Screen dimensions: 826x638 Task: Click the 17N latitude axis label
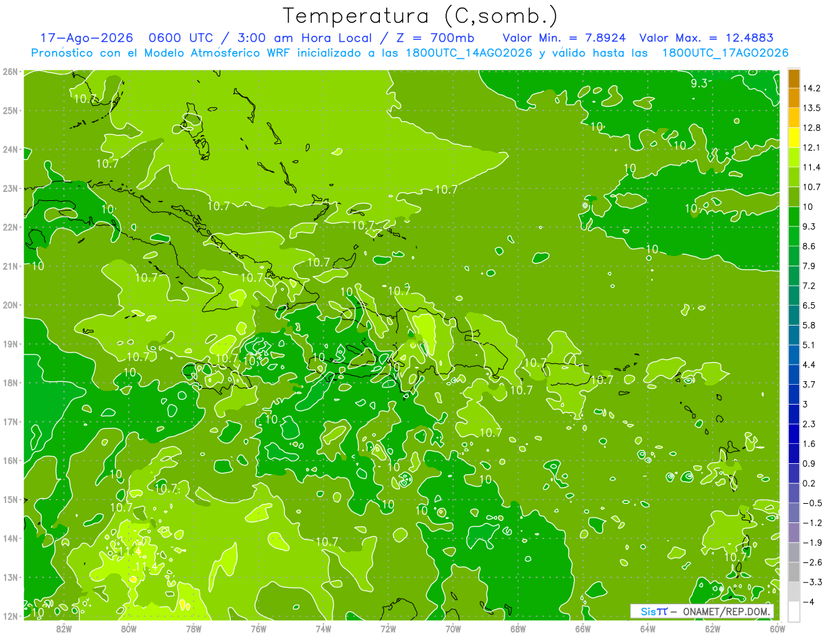click(x=10, y=422)
